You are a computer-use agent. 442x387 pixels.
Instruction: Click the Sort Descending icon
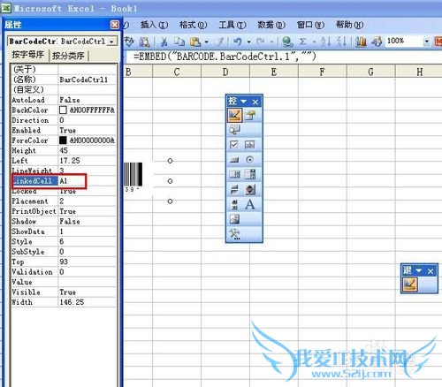pos(341,42)
